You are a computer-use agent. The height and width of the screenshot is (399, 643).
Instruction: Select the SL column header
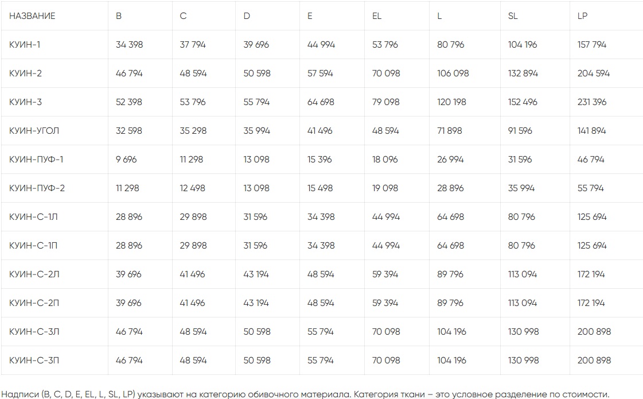513,16
